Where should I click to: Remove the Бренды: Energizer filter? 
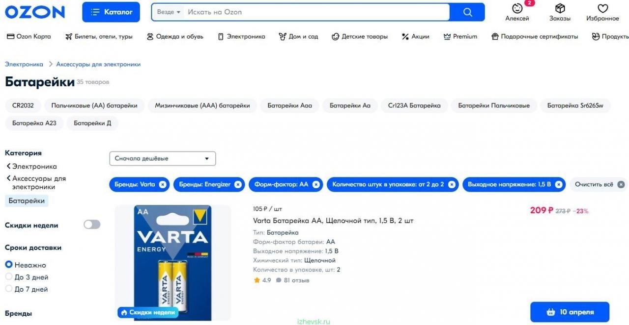tap(238, 184)
